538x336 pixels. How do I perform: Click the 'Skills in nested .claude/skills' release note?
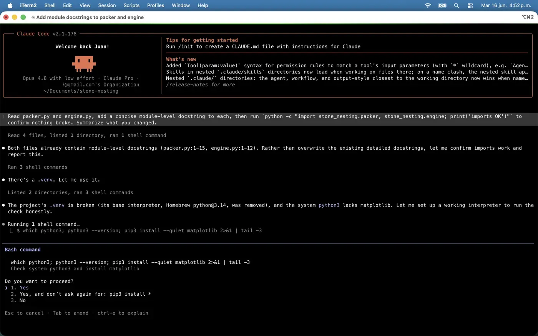347,72
